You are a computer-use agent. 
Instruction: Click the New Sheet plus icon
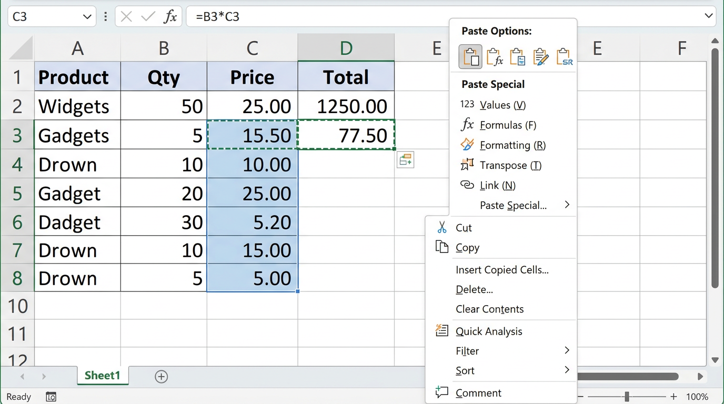pyautogui.click(x=162, y=377)
